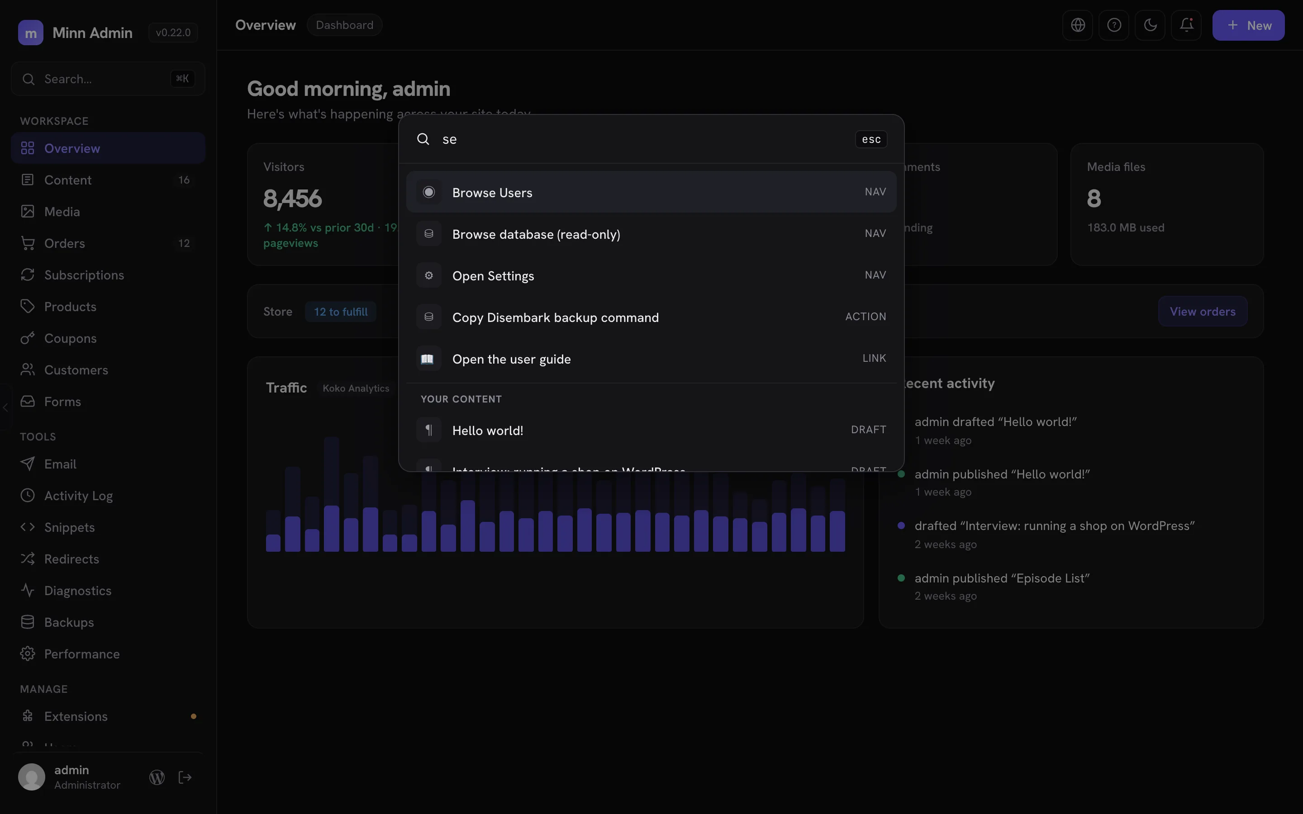Viewport: 1303px width, 814px height.
Task: Click the search magnifier in command palette
Action: (x=423, y=139)
